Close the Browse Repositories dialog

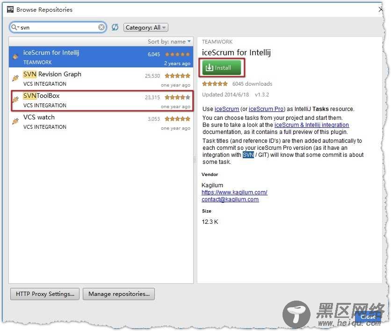click(x=368, y=316)
